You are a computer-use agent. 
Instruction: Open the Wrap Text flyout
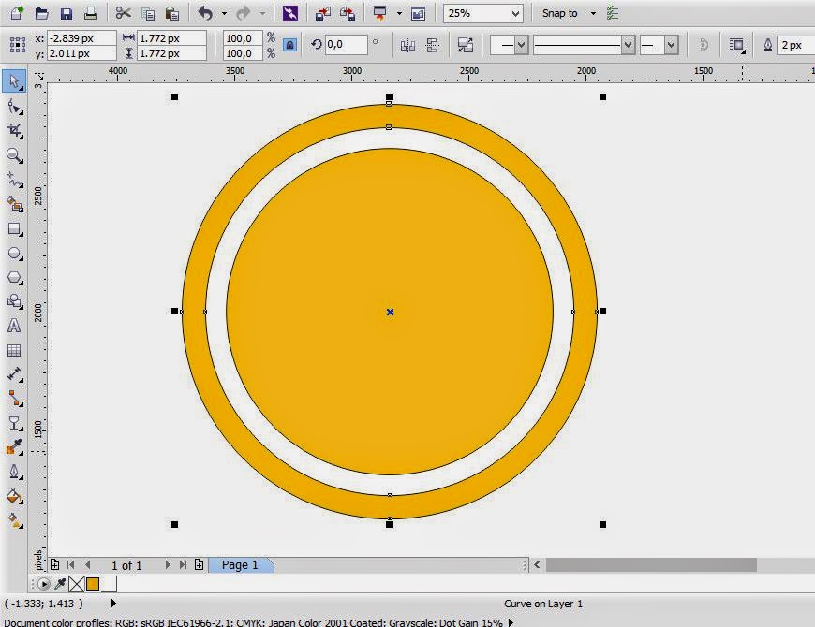click(x=736, y=46)
